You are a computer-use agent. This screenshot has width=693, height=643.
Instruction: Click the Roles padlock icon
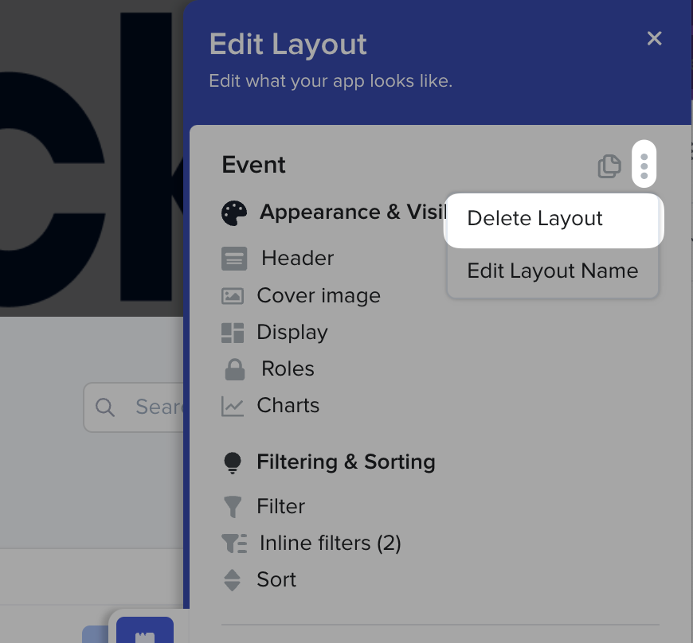[x=234, y=369]
